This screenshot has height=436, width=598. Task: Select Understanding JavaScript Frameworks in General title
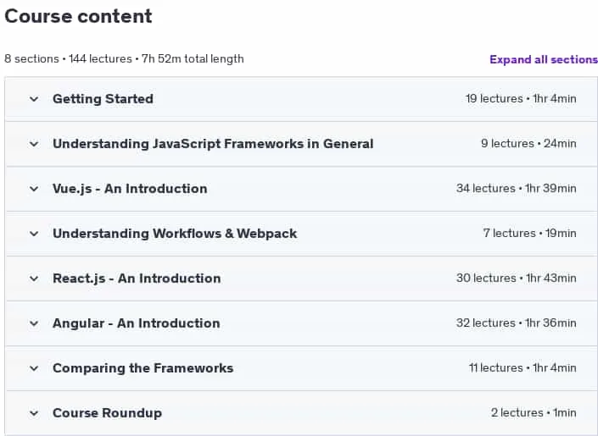(x=213, y=144)
